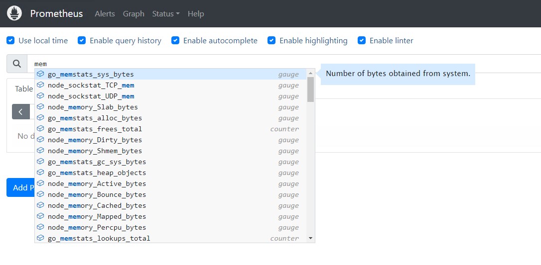Choose go_memstats_heap_objects suggestion

point(171,173)
